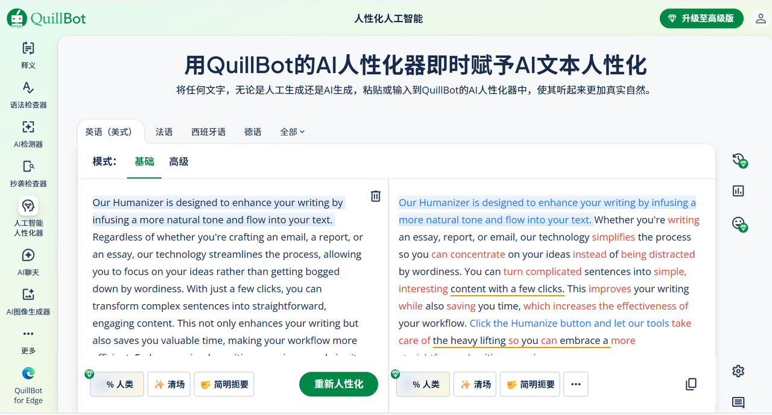Image resolution: width=772 pixels, height=415 pixels.
Task: Click the red word 'simplifies' in output
Action: 613,237
